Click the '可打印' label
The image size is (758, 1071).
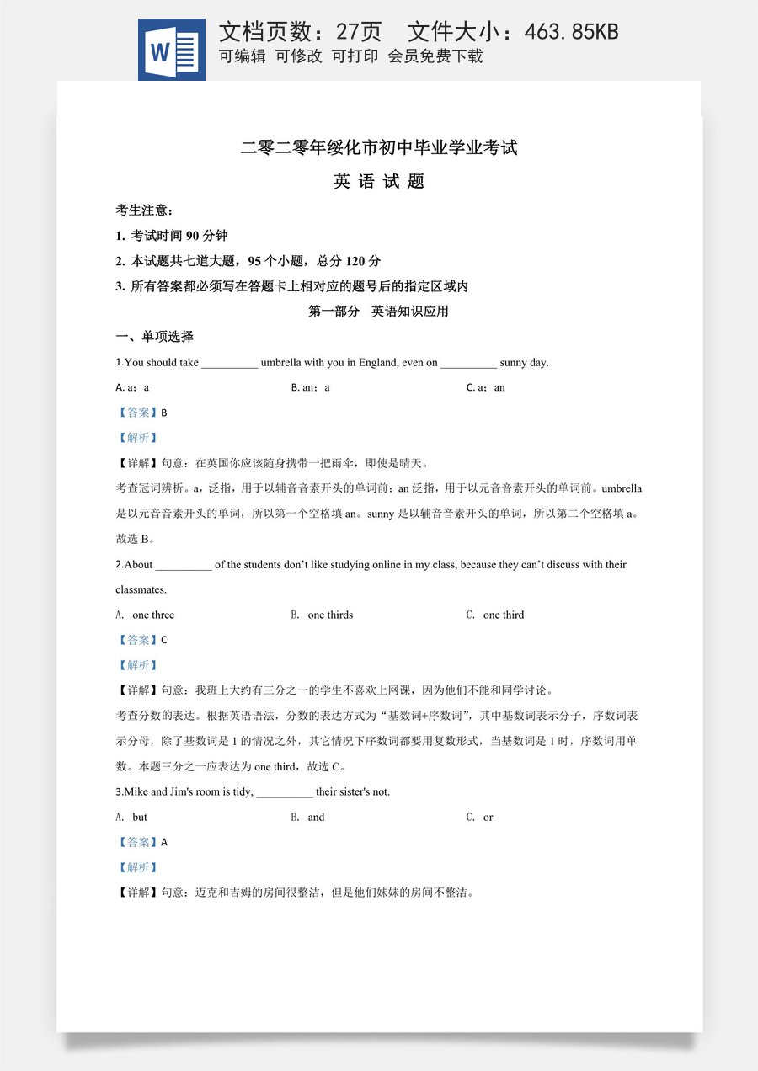(x=355, y=56)
